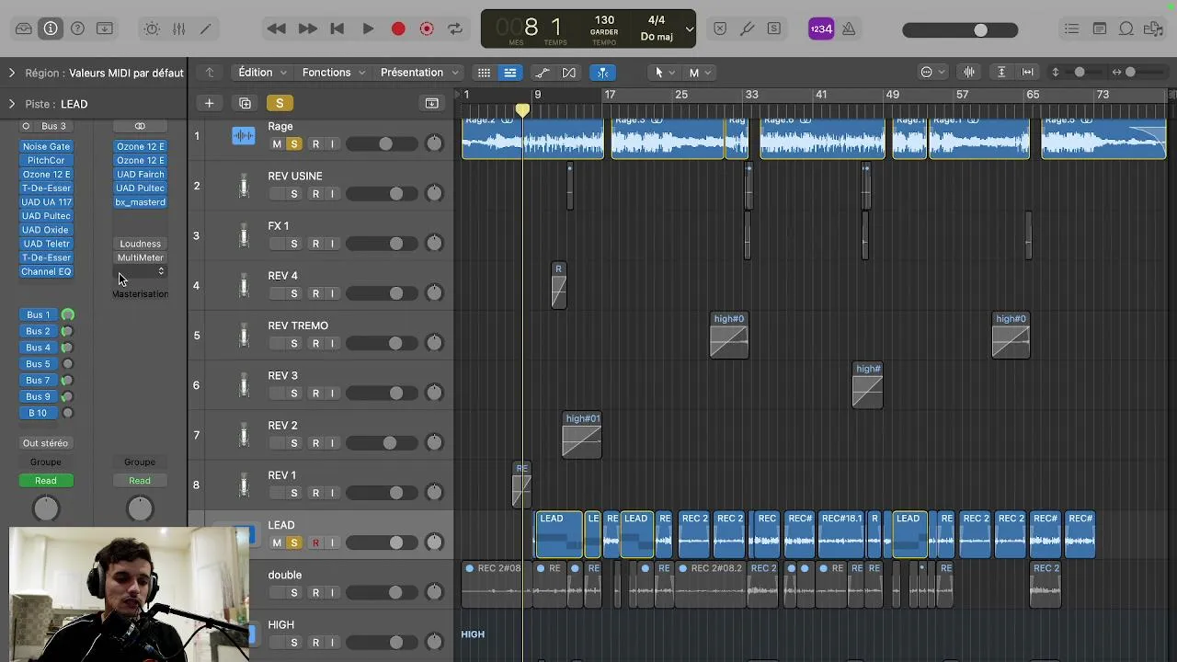Open Channel EQ plugin slot
Image resolution: width=1177 pixels, height=662 pixels.
coord(46,272)
